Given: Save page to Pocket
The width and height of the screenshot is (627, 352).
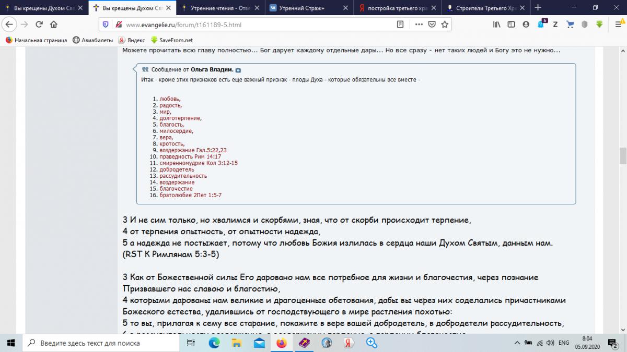Looking at the screenshot, I should point(432,25).
